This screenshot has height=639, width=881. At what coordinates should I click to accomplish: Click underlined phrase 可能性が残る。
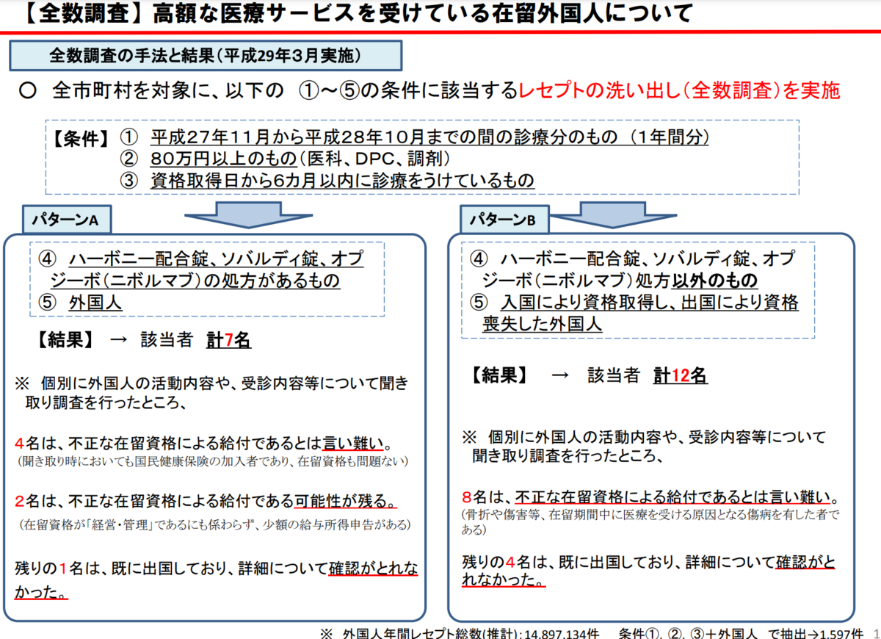345,502
